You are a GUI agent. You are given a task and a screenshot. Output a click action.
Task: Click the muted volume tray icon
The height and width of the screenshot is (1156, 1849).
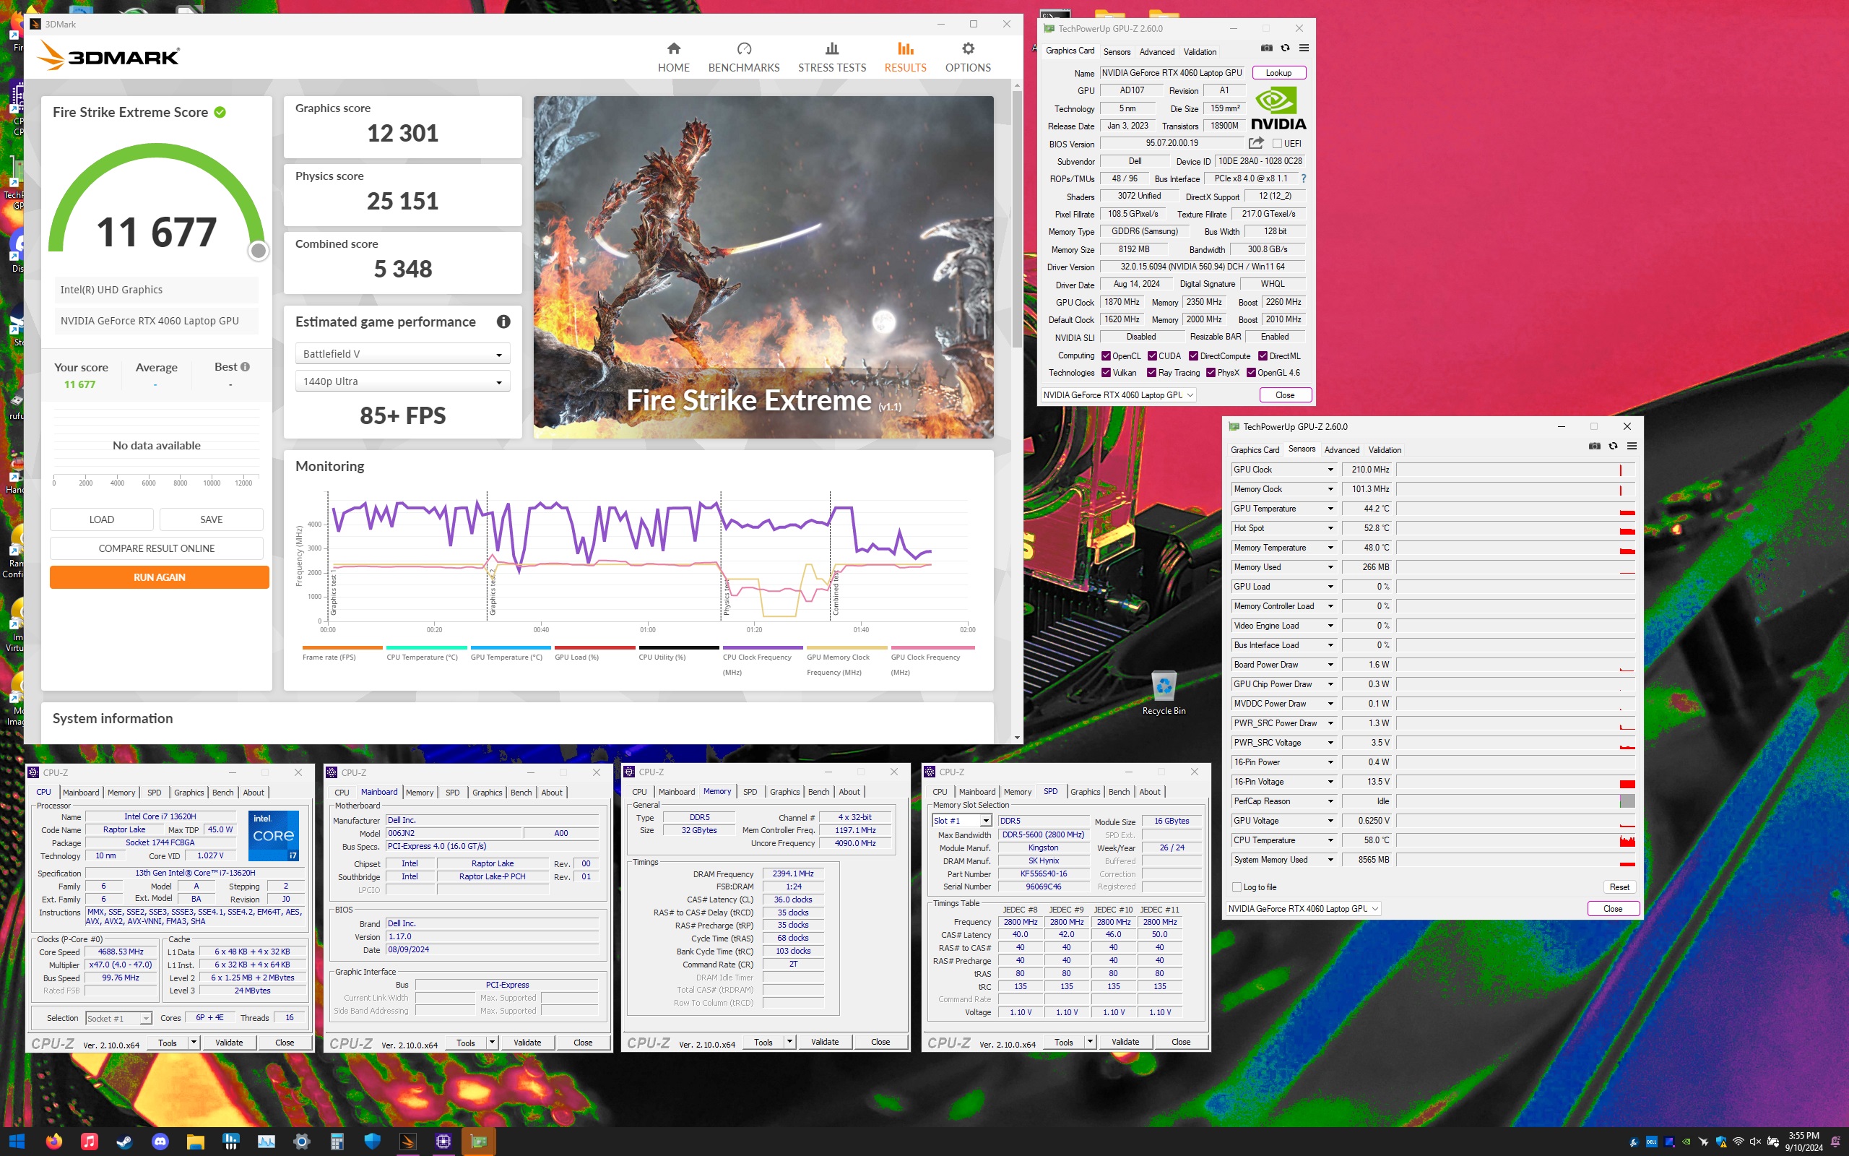(x=1755, y=1142)
